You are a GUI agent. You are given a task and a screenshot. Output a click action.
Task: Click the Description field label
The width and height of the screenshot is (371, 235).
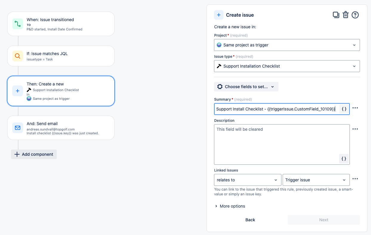coord(224,121)
